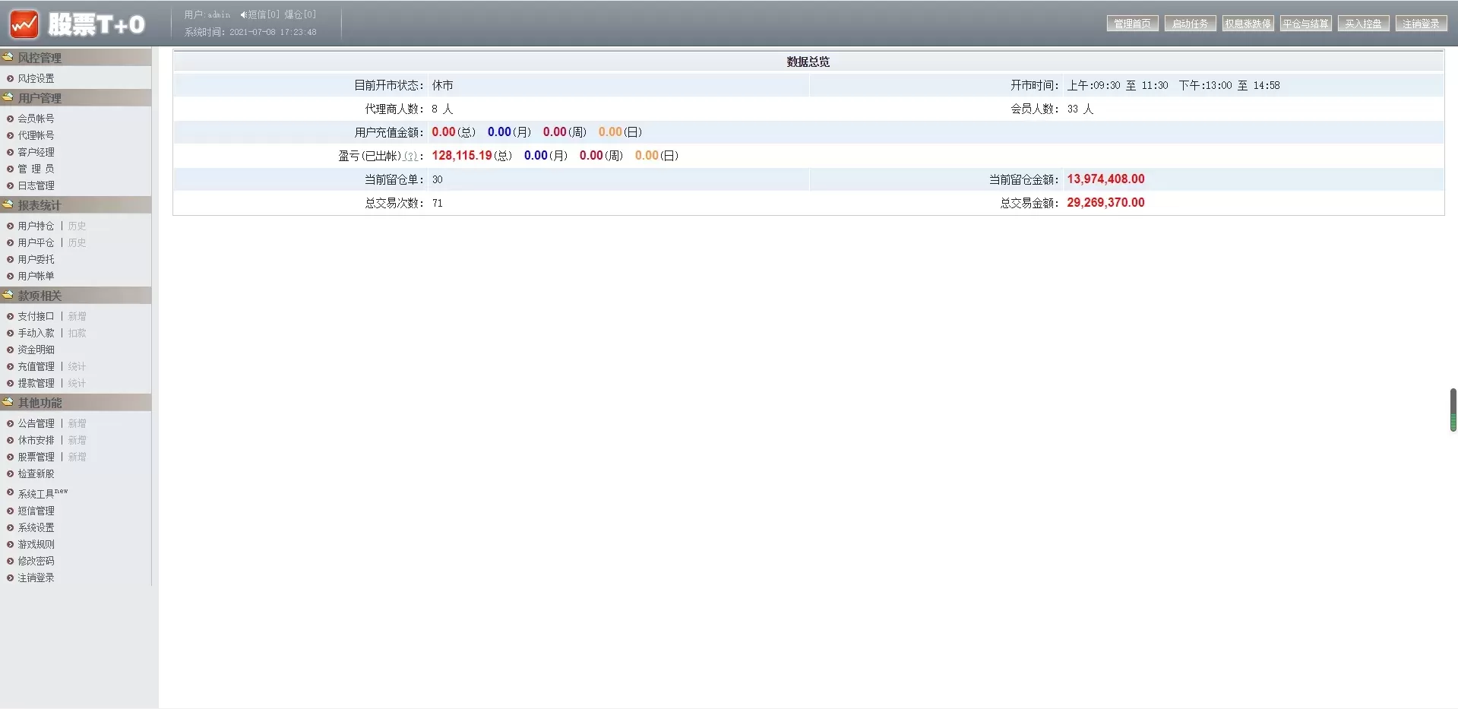The width and height of the screenshot is (1458, 709).
Task: Open the 历史 link next to 用户持仓
Action: tap(77, 226)
